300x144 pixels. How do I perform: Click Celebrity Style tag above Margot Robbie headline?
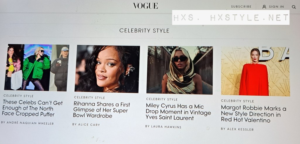tap(237, 101)
